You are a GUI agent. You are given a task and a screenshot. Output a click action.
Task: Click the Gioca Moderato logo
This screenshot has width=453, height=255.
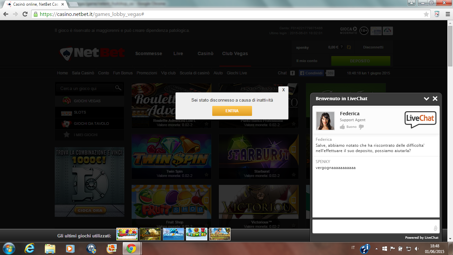(349, 31)
